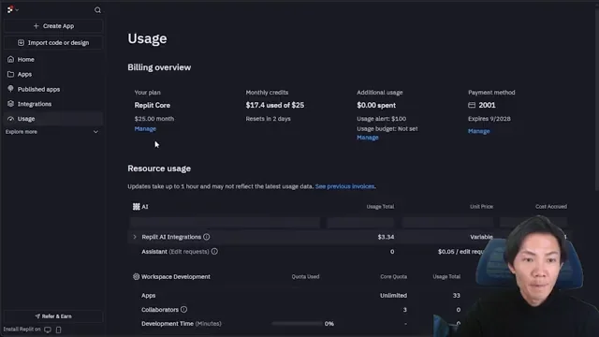Click the 'Collaborators' row label
This screenshot has width=599, height=337.
tap(160, 310)
